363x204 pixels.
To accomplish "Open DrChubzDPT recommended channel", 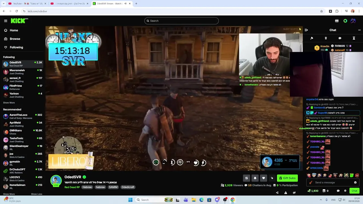I will tap(23, 171).
